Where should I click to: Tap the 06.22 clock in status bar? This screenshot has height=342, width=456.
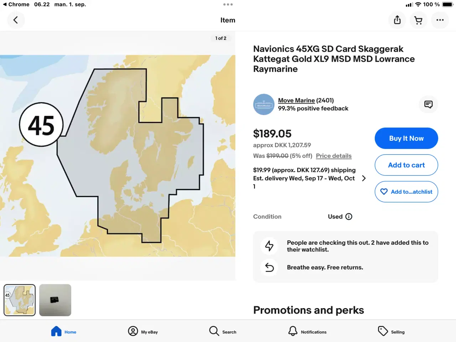coord(42,4)
